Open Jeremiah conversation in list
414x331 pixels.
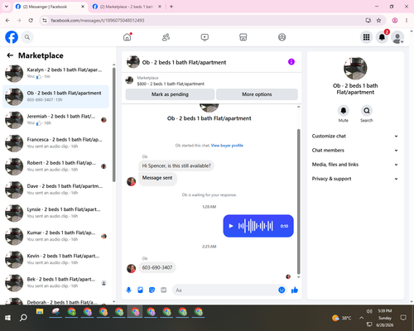tap(55, 120)
